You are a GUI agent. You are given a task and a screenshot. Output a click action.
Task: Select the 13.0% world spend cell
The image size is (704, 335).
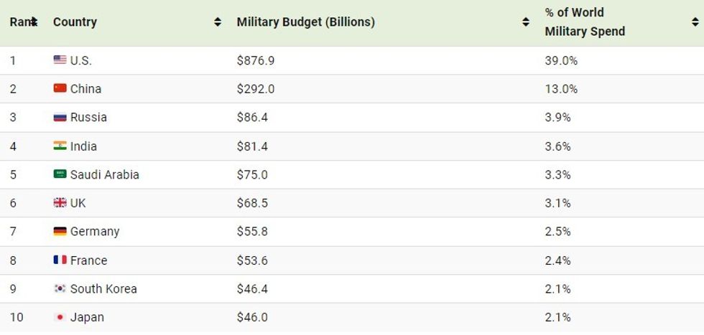[561, 89]
